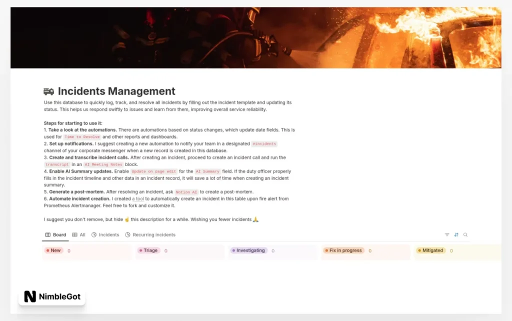Click the 'a tool' hyperlink

[138, 198]
